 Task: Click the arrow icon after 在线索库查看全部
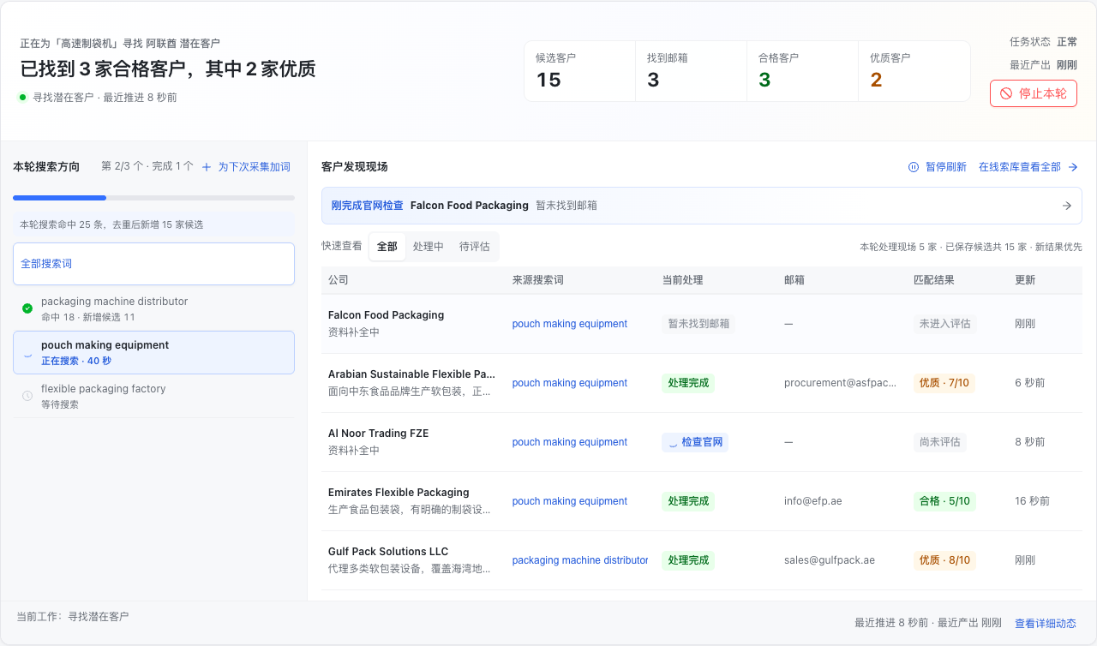[x=1072, y=167]
